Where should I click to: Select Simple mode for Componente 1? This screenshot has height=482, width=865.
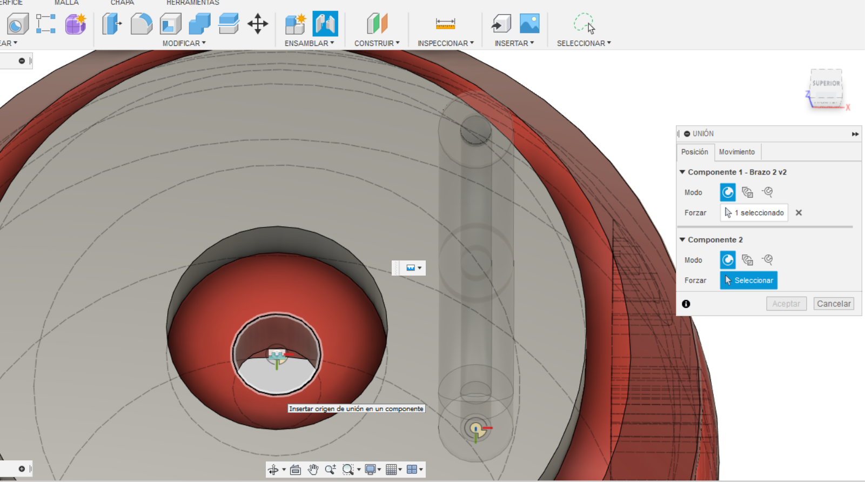coord(728,192)
